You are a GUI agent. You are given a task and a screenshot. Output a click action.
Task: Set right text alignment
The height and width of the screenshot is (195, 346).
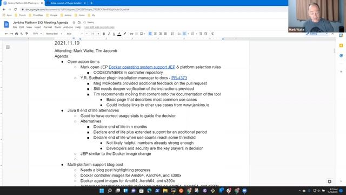tap(161, 34)
